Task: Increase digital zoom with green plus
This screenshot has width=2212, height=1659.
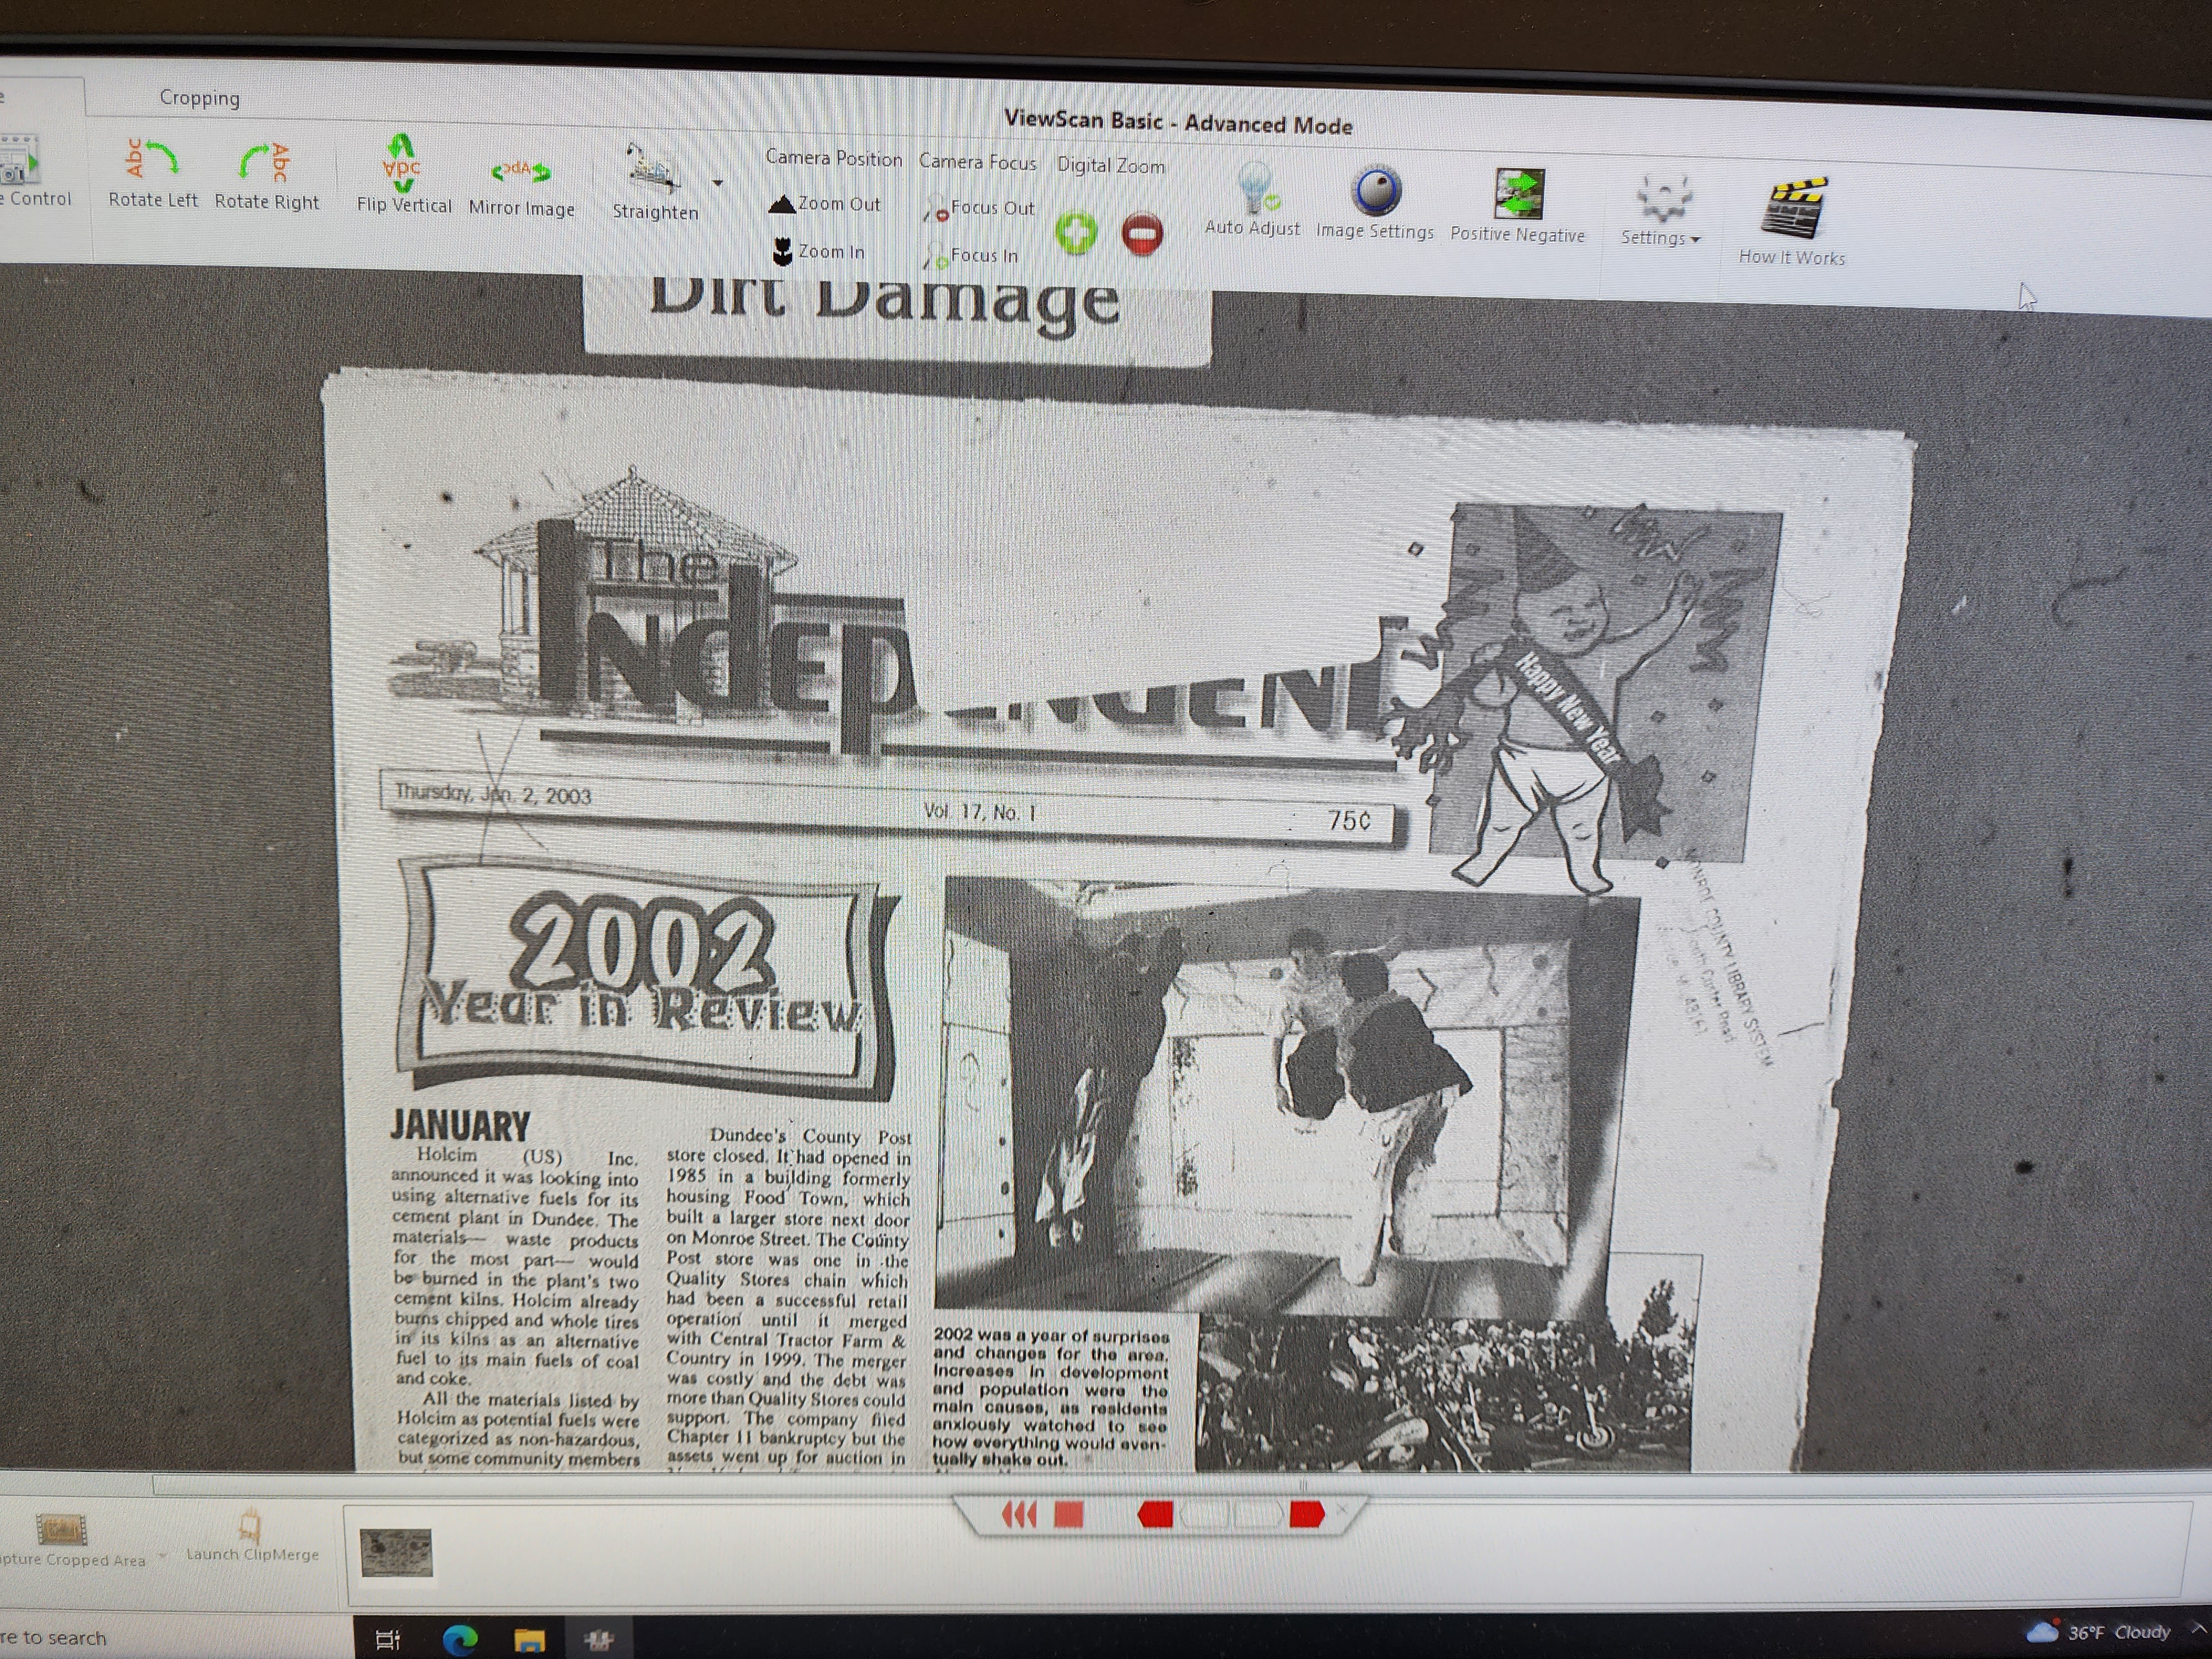Action: (1076, 233)
